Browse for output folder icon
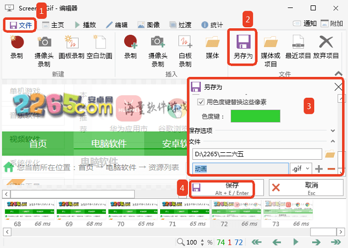 click(330, 154)
